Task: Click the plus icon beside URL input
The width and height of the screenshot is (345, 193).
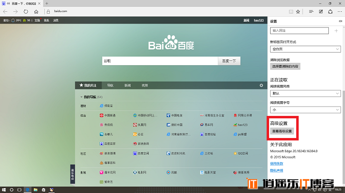Action: coord(336,31)
